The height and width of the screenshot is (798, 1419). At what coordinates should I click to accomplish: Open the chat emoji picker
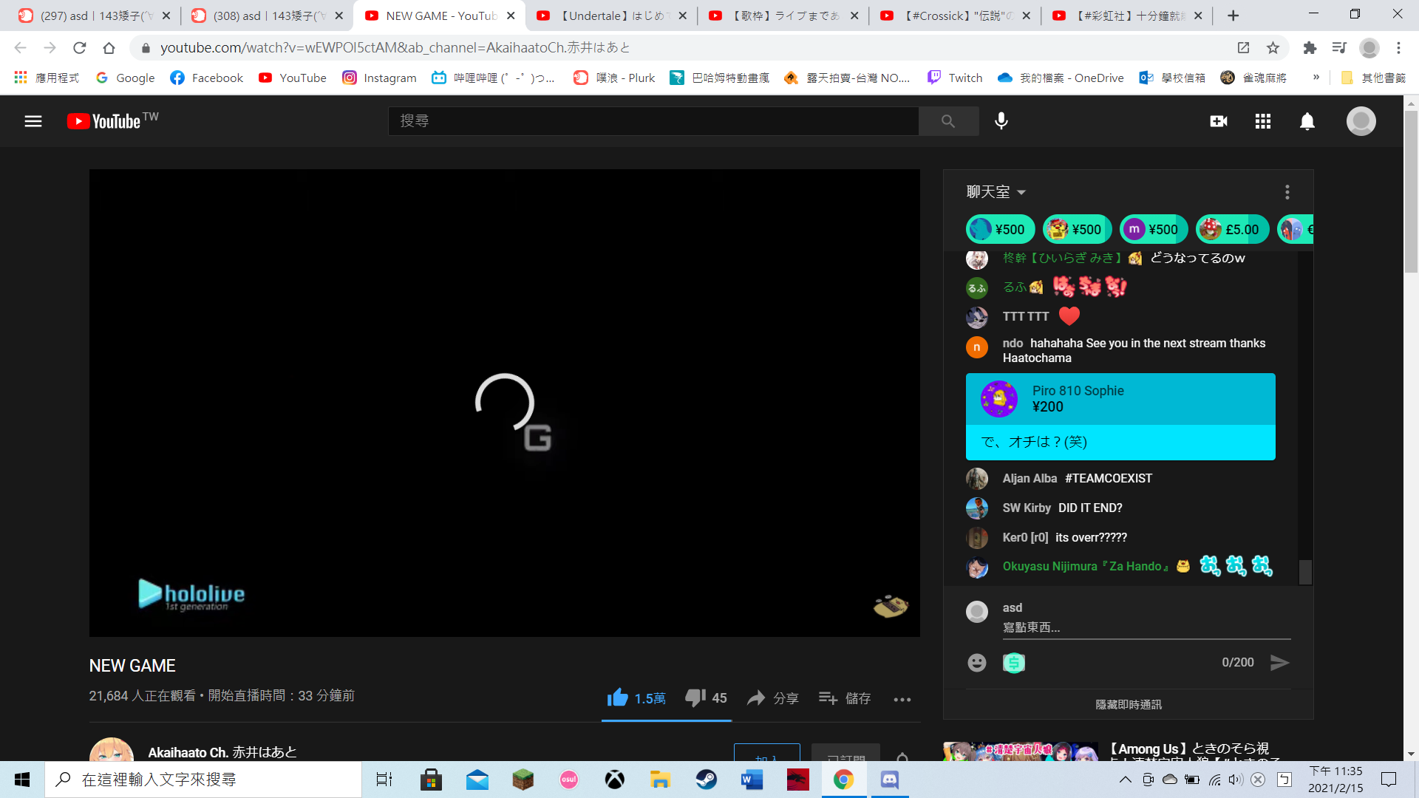977,663
